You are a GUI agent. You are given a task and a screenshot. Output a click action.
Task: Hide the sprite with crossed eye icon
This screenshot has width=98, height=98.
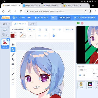click(84, 75)
